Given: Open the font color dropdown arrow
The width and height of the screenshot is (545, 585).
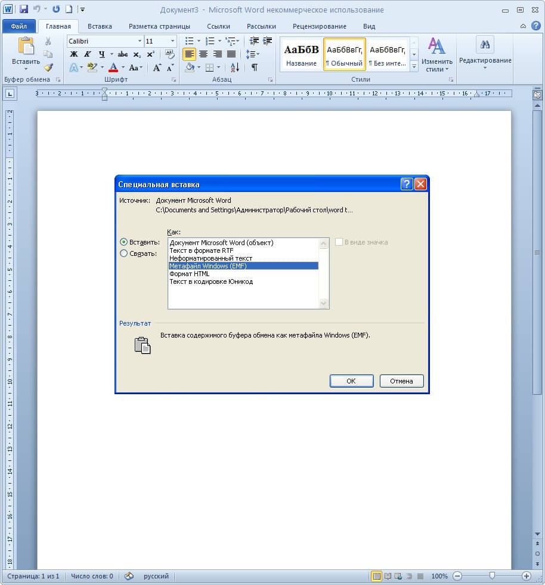Looking at the screenshot, I should point(123,67).
